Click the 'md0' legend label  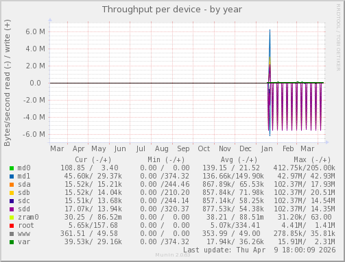click(24, 168)
